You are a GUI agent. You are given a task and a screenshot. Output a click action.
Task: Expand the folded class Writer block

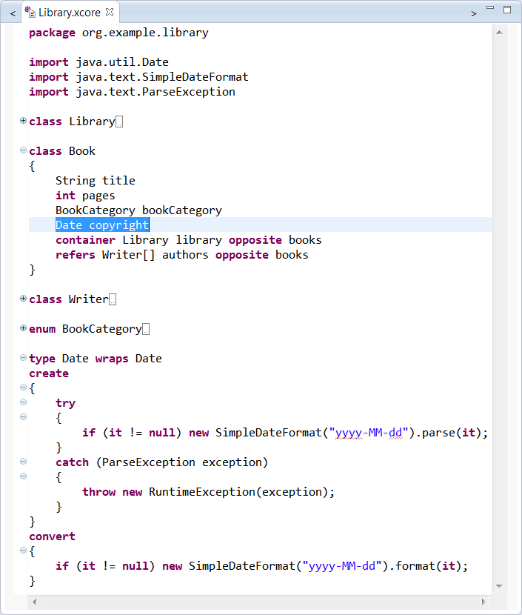tap(23, 298)
